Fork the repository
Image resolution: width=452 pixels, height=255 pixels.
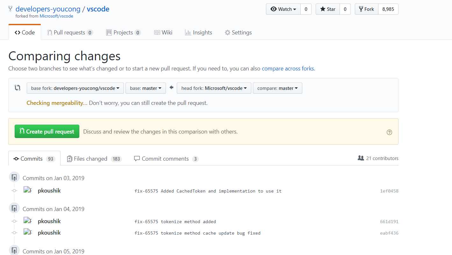[x=367, y=9]
